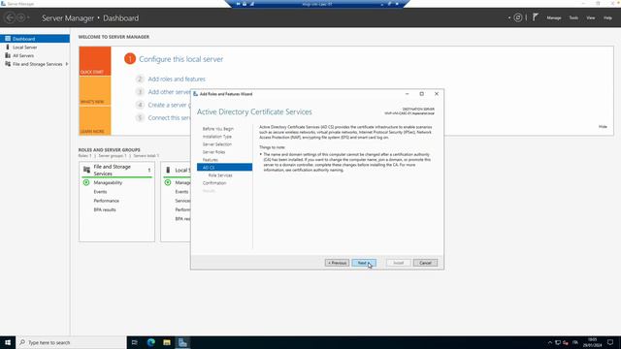Select Dashboard in the left navigation pane

click(35, 39)
